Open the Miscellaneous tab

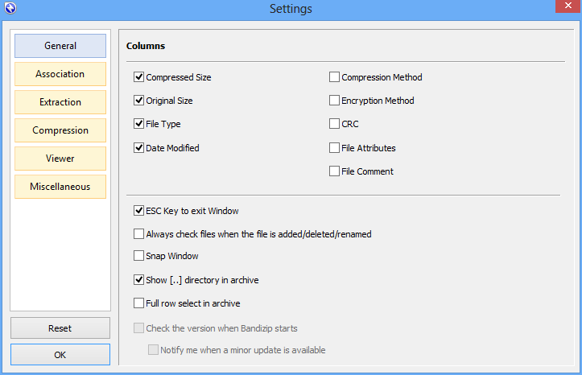pyautogui.click(x=60, y=187)
